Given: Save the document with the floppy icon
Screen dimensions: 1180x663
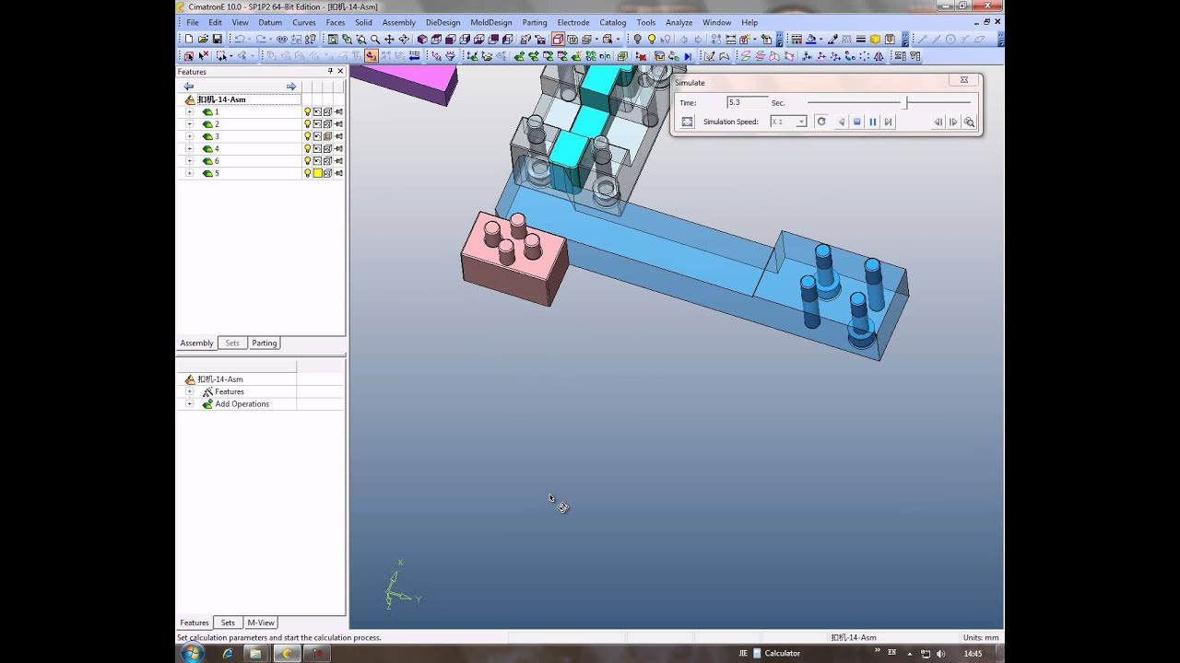Looking at the screenshot, I should (x=218, y=39).
